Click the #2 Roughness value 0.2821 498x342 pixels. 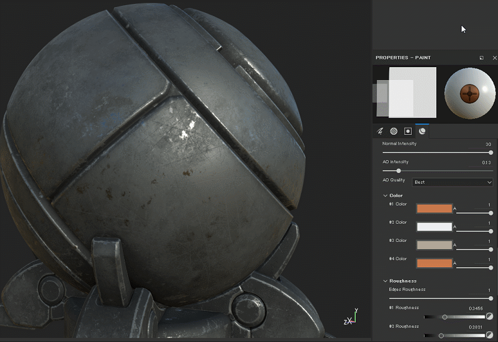point(476,327)
